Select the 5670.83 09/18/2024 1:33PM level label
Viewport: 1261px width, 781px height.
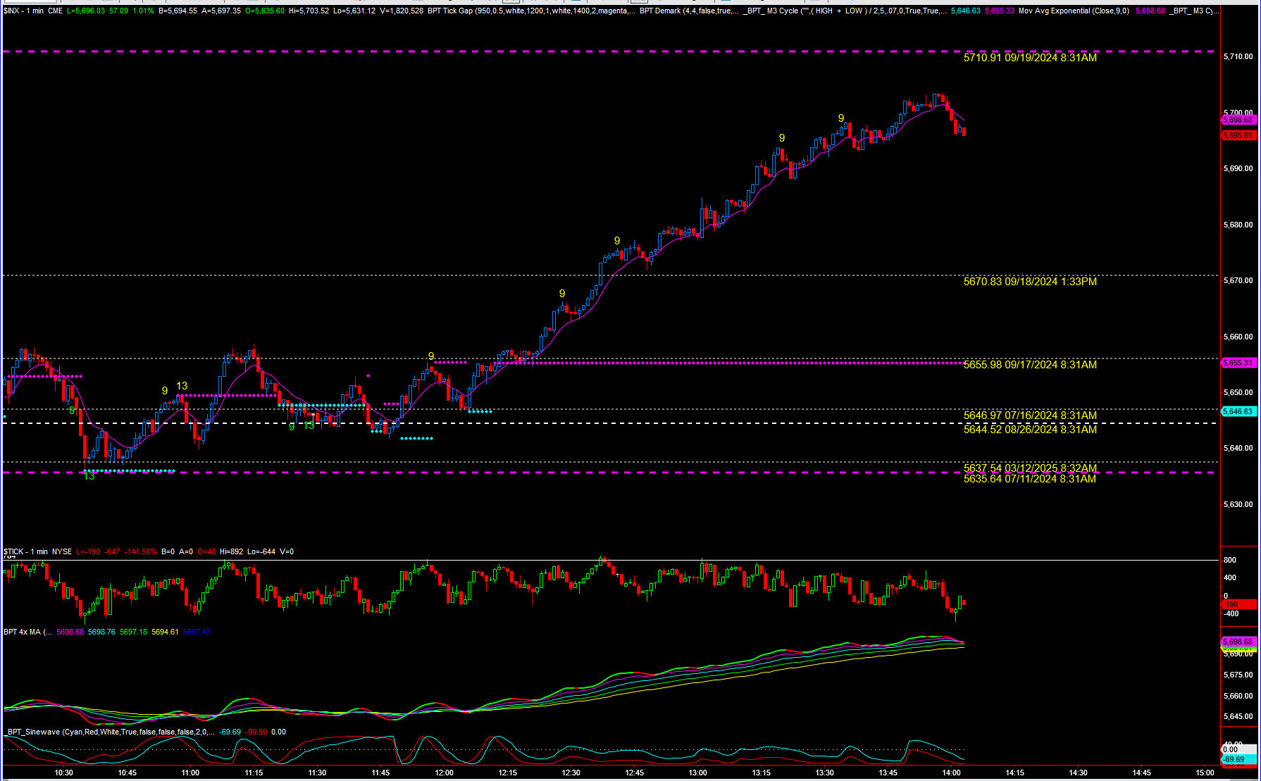coord(1029,282)
